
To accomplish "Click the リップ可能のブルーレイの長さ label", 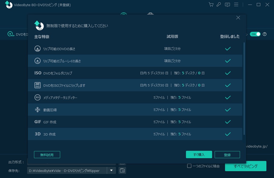I will click(x=62, y=61).
